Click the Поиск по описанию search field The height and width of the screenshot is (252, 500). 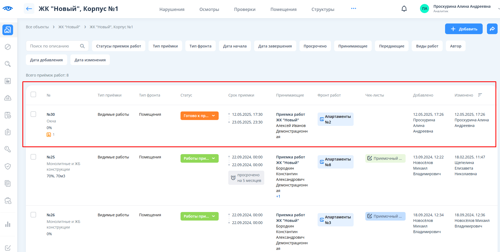pos(53,46)
